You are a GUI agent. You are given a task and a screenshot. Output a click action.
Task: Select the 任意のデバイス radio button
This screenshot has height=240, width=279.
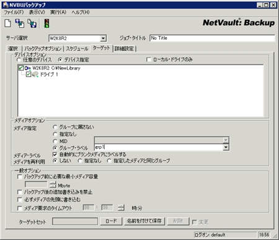(19, 60)
